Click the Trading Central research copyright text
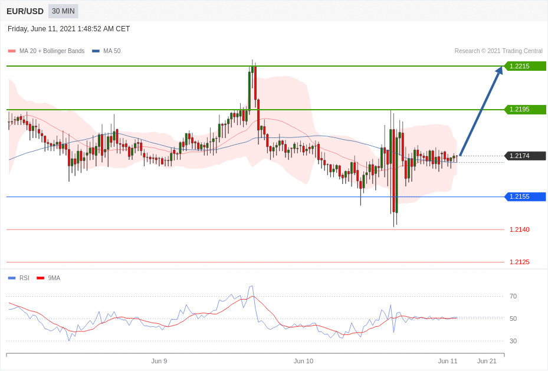 [498, 51]
